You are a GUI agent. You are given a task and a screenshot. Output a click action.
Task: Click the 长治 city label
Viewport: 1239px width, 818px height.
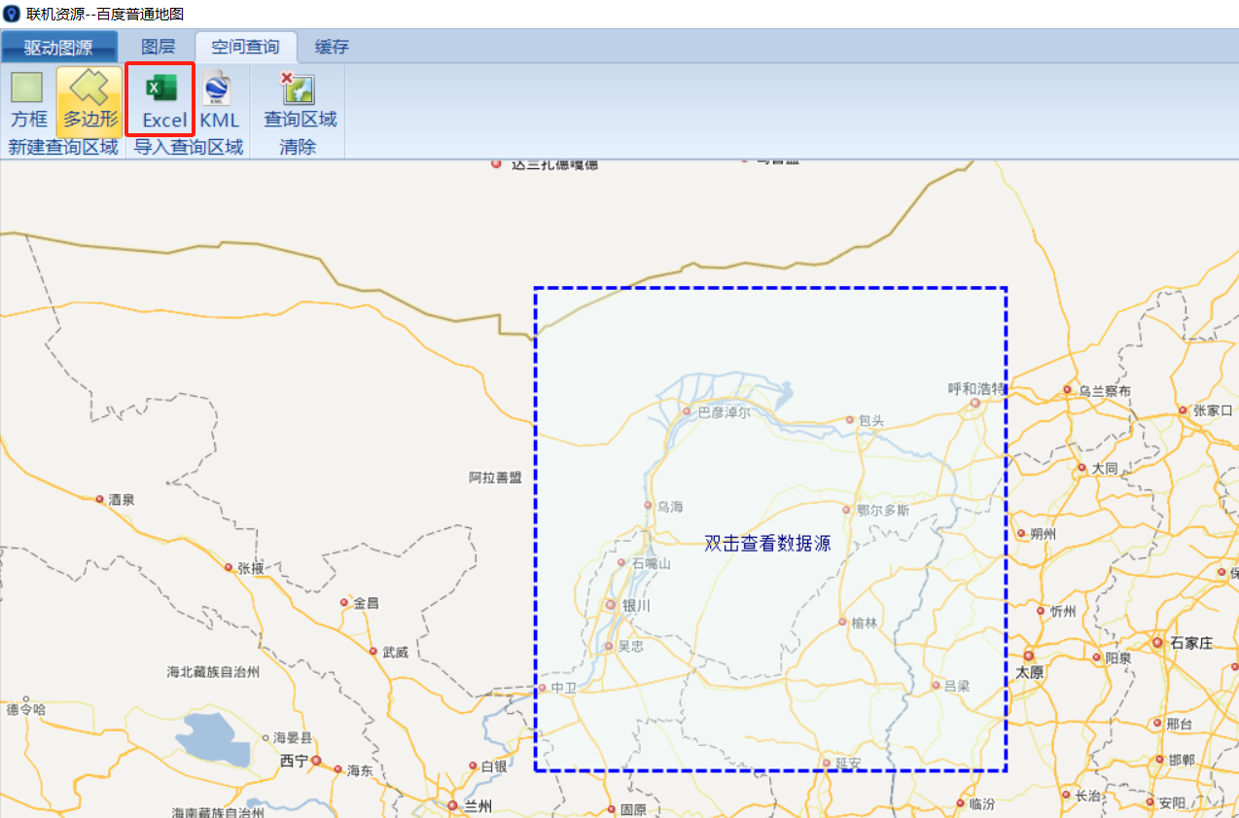coord(1087,796)
